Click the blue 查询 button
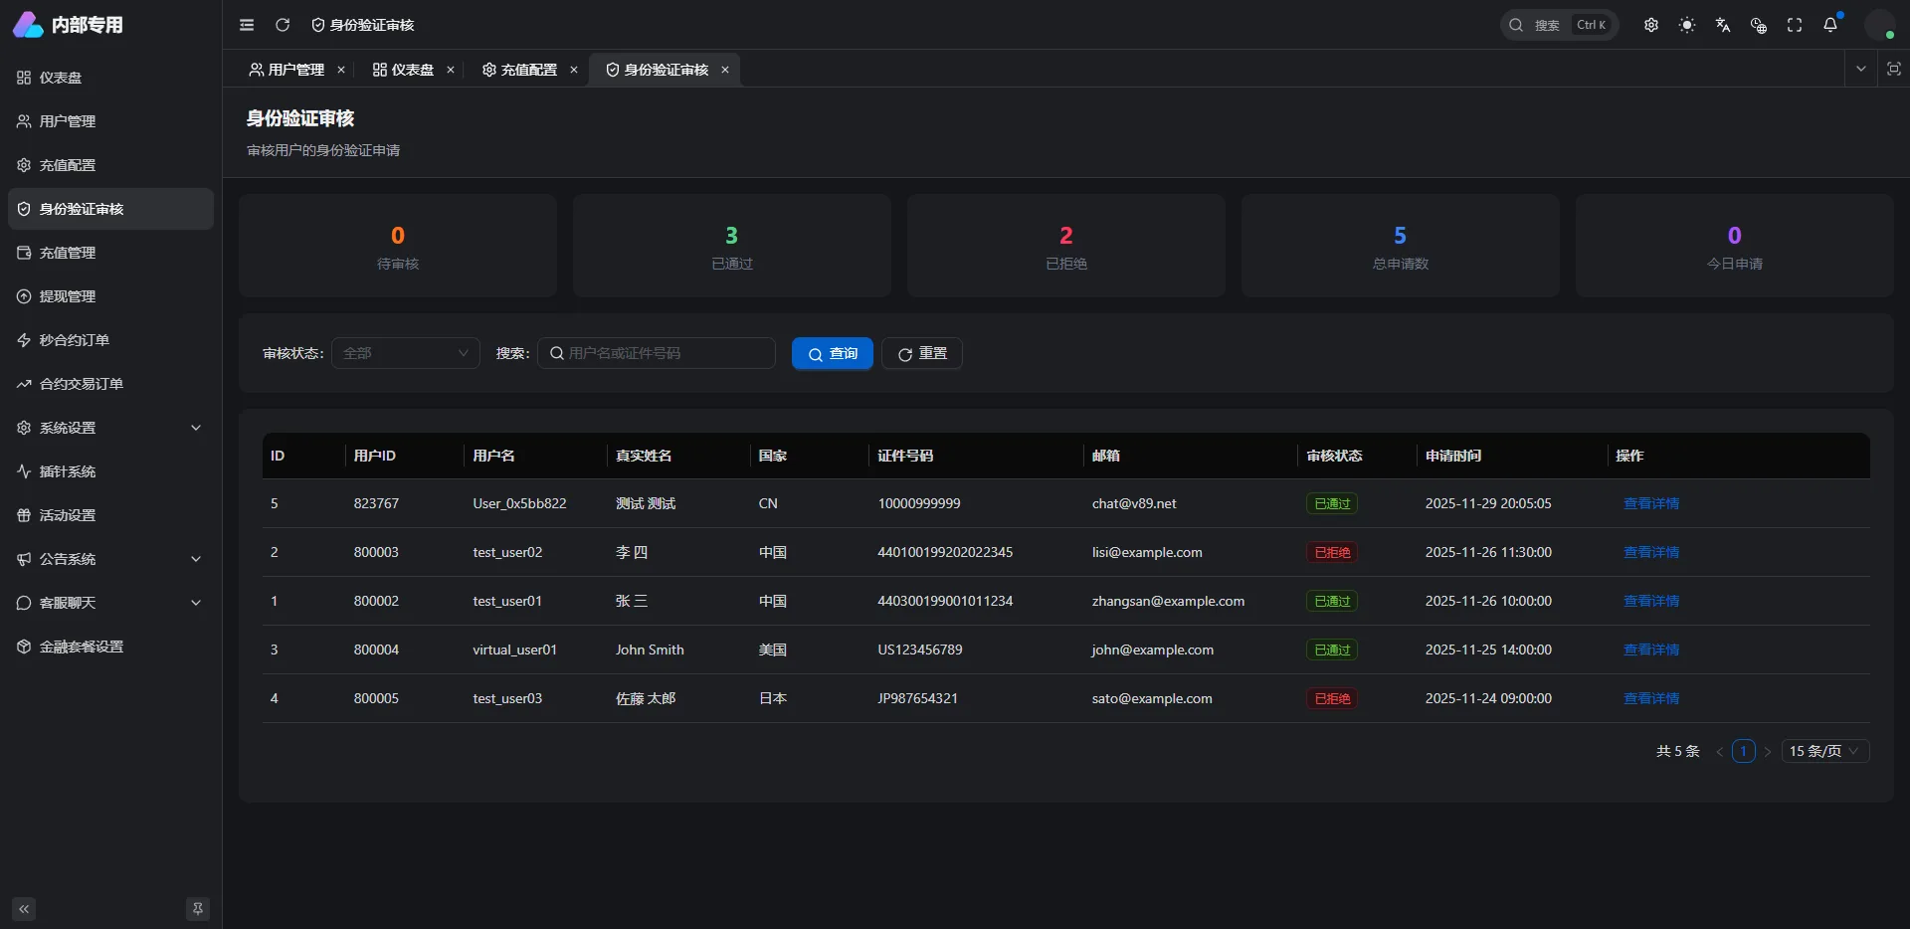This screenshot has height=929, width=1910. click(832, 353)
